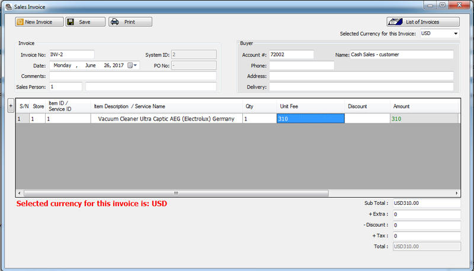Close the Sales Invoice window

[459, 5]
